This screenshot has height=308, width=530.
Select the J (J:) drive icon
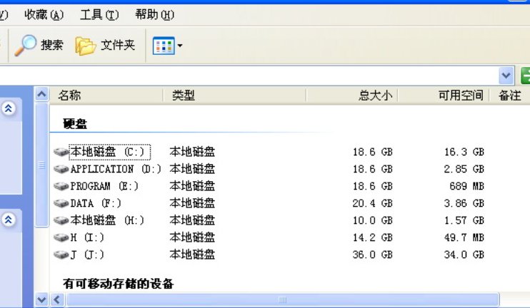61,255
